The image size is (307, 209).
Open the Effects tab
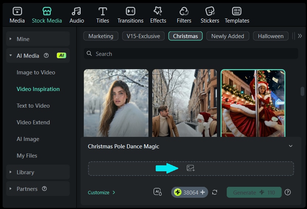[x=158, y=15]
